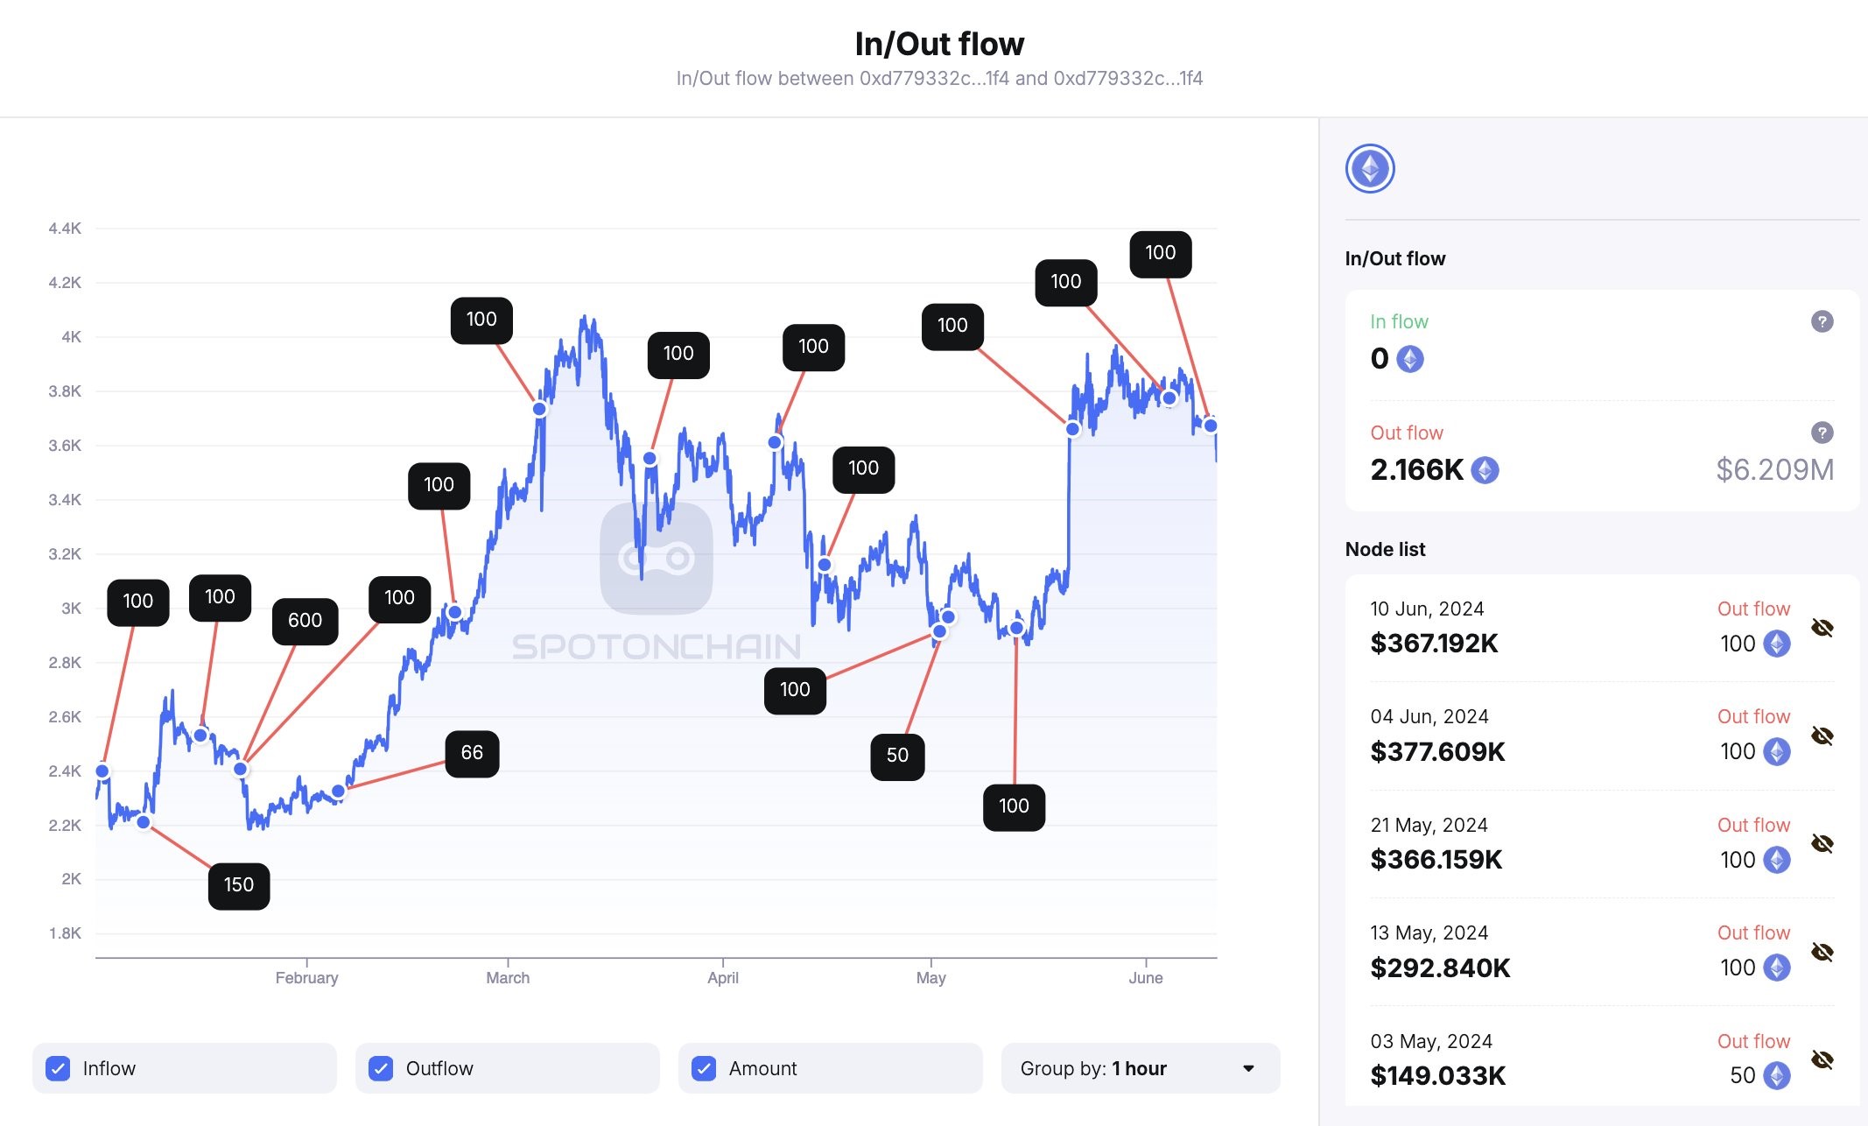This screenshot has width=1868, height=1126.
Task: Disable the Outflow checkbox
Action: (381, 1068)
